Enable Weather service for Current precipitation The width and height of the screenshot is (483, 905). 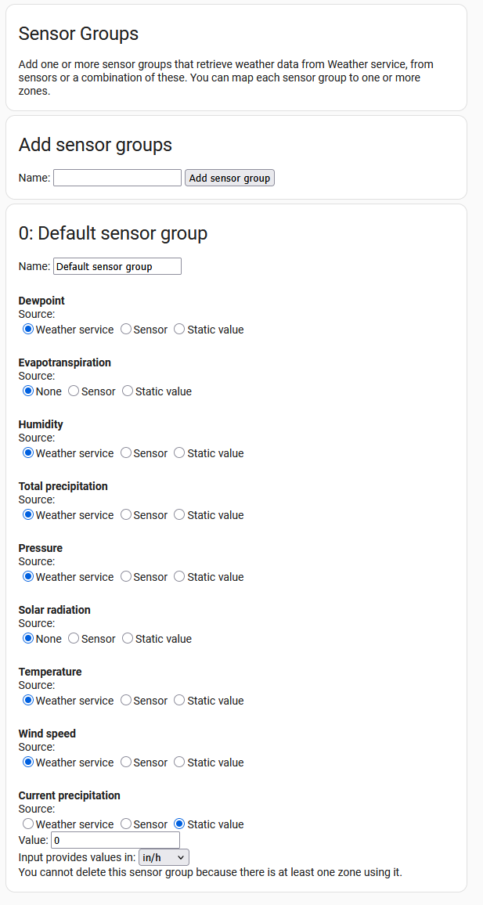pyautogui.click(x=28, y=824)
